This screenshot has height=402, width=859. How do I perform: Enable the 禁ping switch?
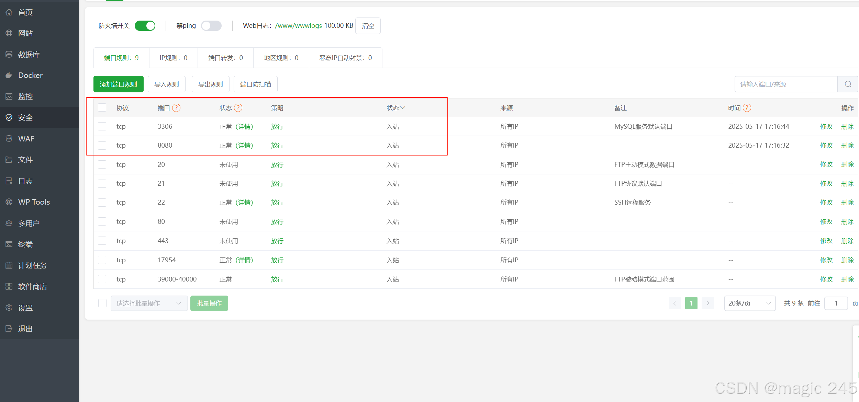(x=211, y=26)
